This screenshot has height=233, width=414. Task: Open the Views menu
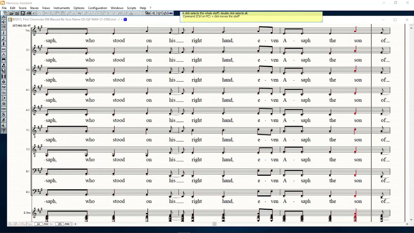pyautogui.click(x=46, y=8)
